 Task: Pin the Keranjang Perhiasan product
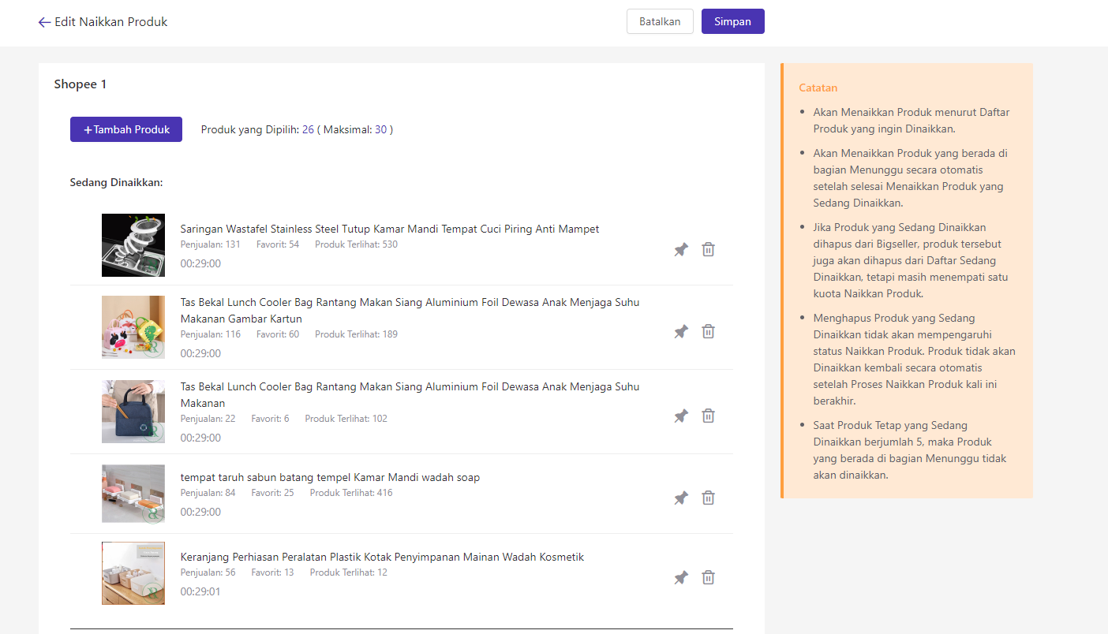(x=681, y=578)
